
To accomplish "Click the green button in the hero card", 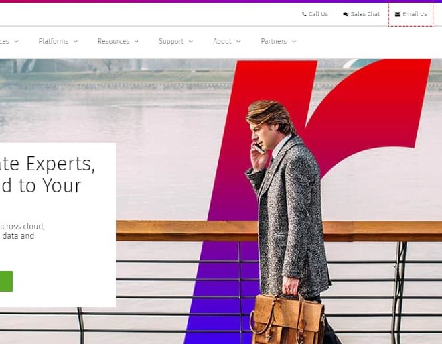I will [x=6, y=281].
